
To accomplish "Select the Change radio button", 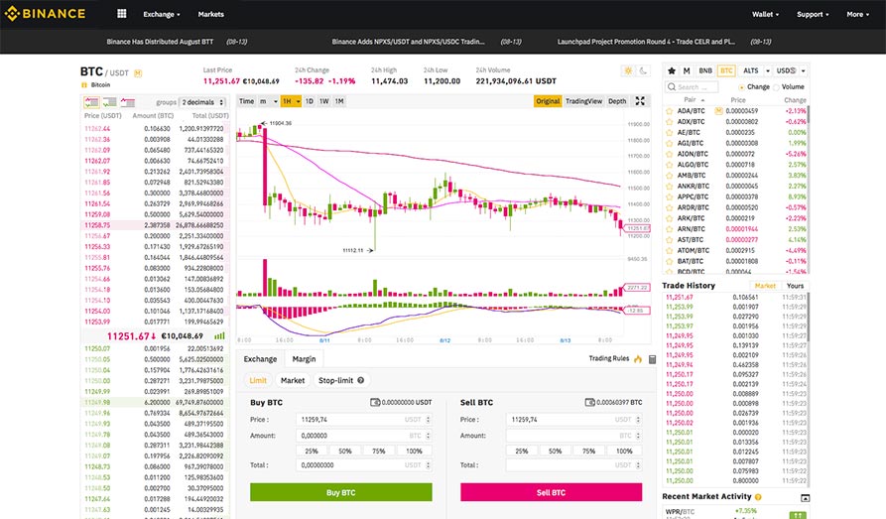I will pos(741,87).
